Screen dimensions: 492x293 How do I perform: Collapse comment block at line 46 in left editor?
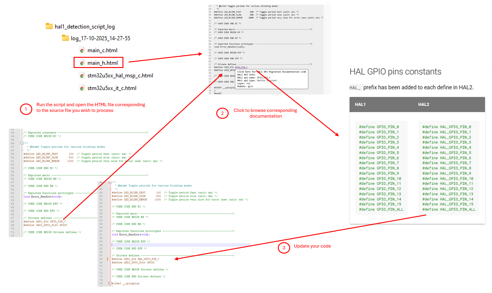pos(22,143)
